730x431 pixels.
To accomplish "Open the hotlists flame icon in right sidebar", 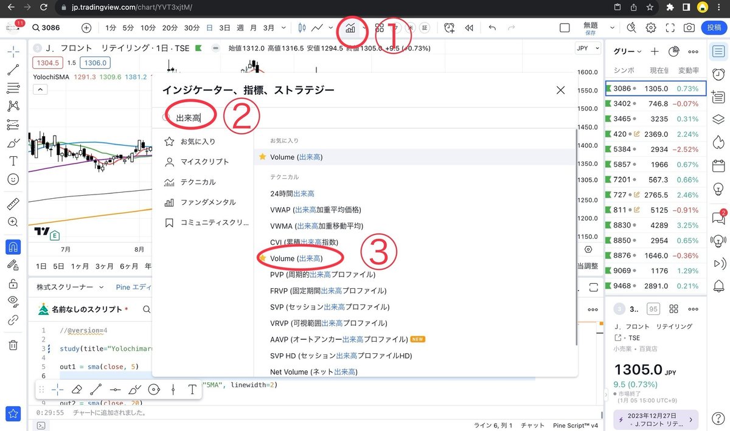I will click(718, 142).
